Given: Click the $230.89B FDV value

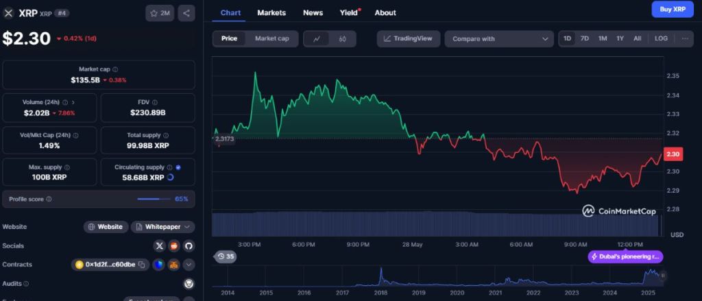Looking at the screenshot, I should coord(148,112).
